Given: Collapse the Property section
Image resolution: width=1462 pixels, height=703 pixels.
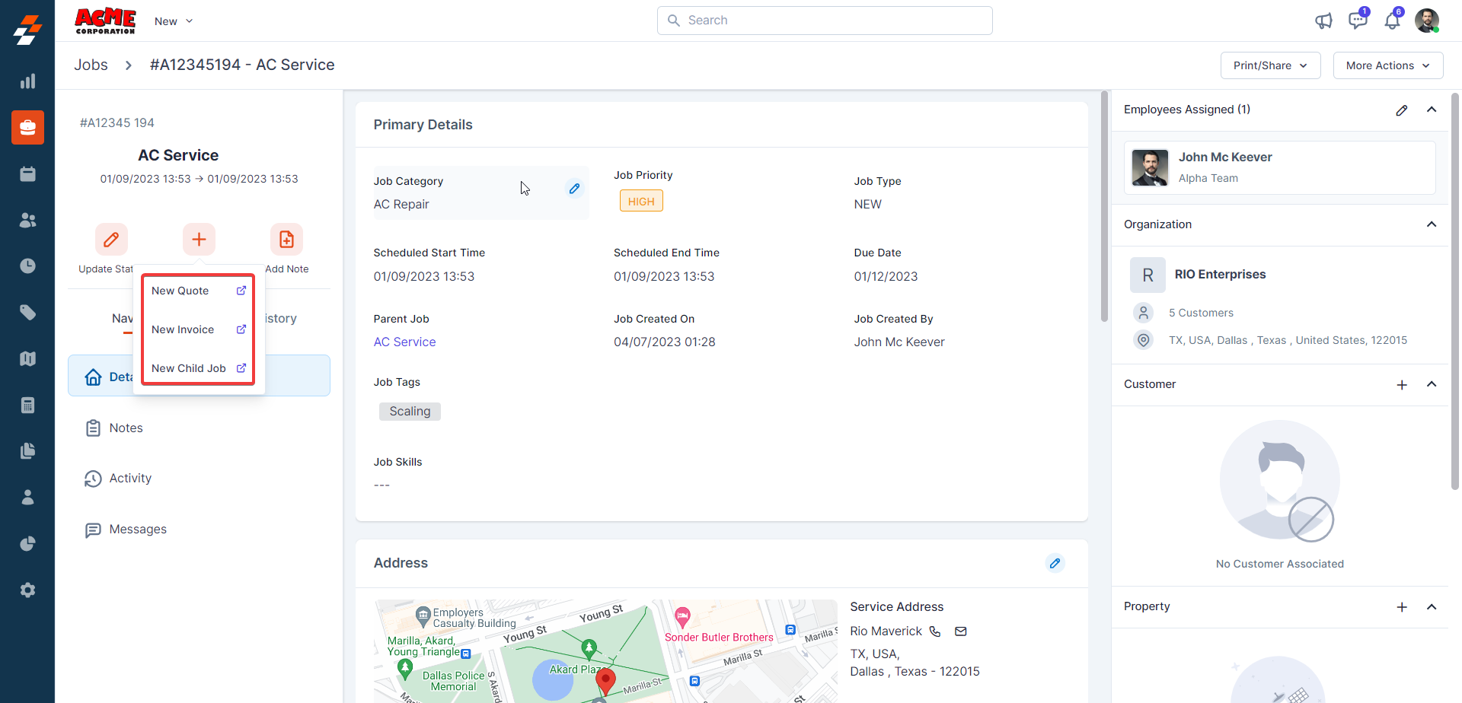Looking at the screenshot, I should (x=1431, y=607).
